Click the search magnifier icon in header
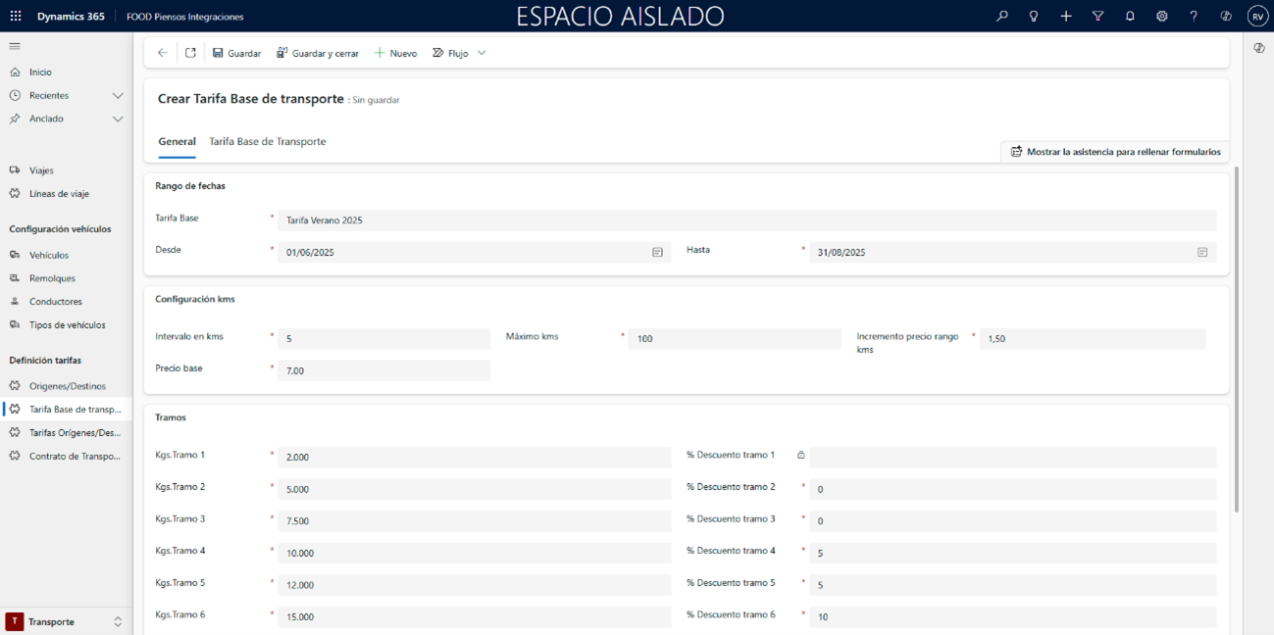 click(x=1001, y=17)
